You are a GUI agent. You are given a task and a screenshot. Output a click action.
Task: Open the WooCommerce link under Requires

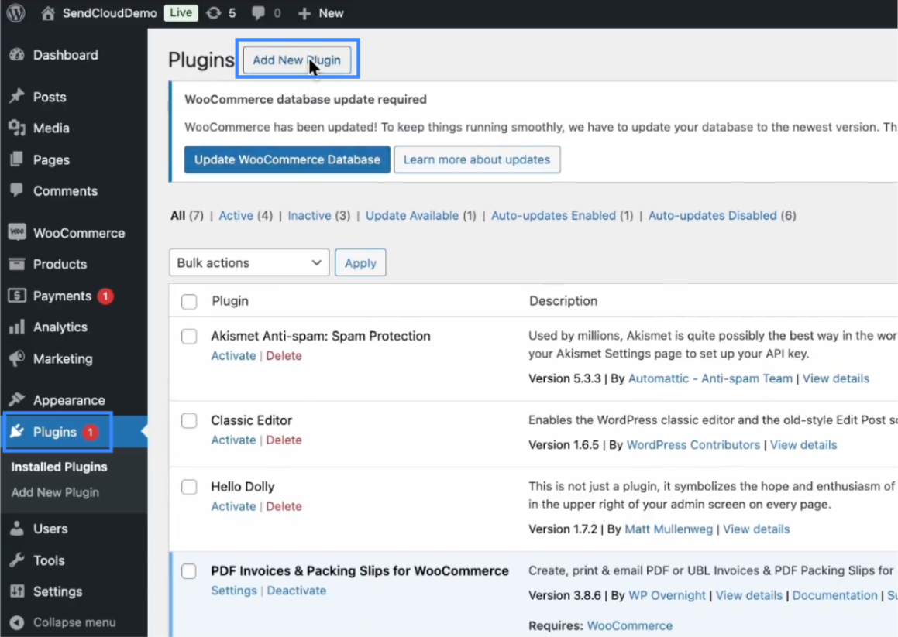pos(629,625)
